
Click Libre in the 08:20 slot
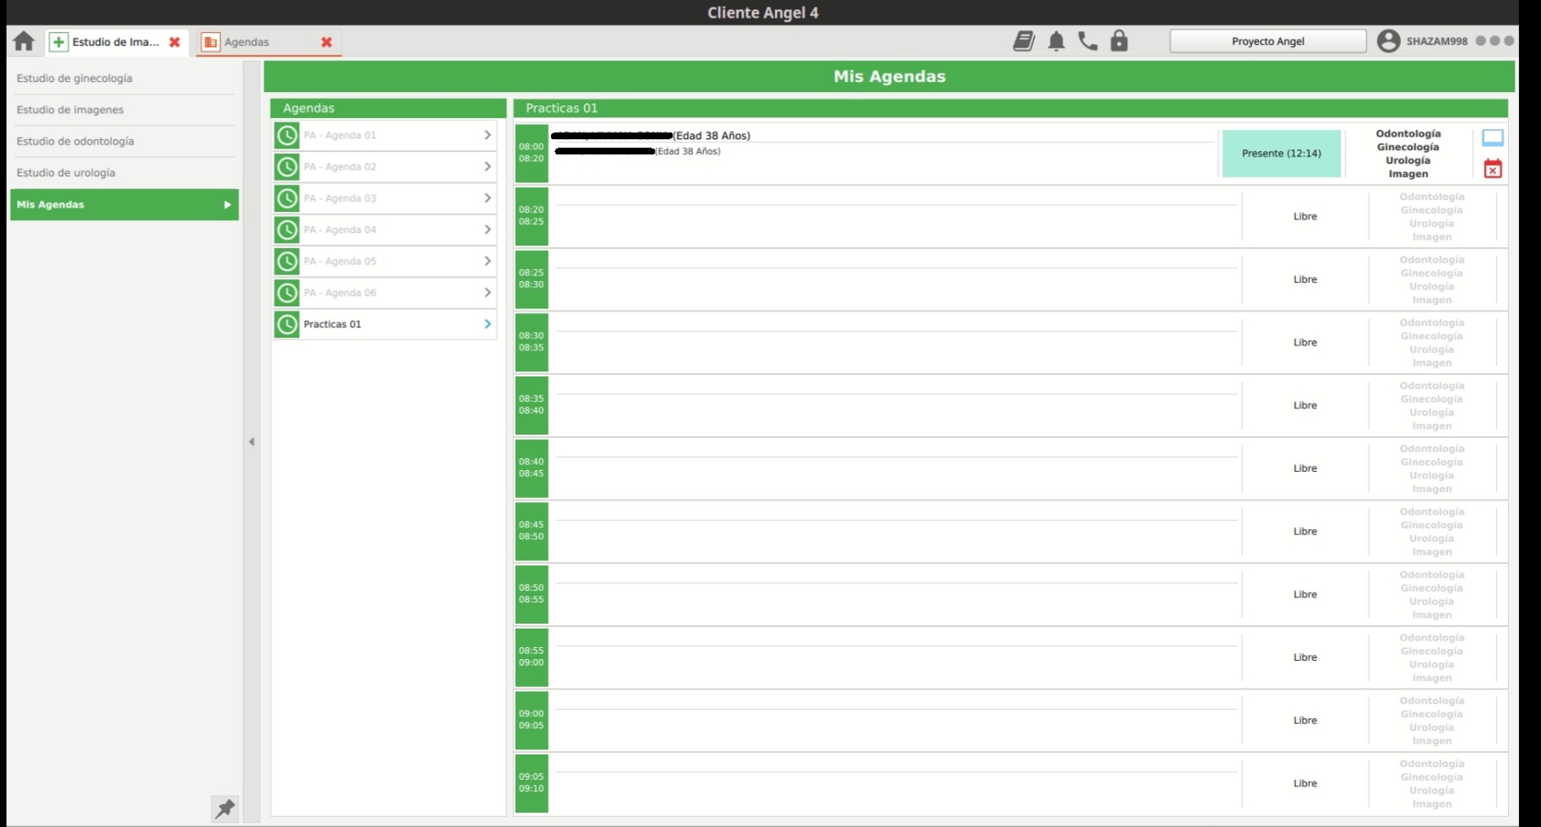click(1305, 216)
